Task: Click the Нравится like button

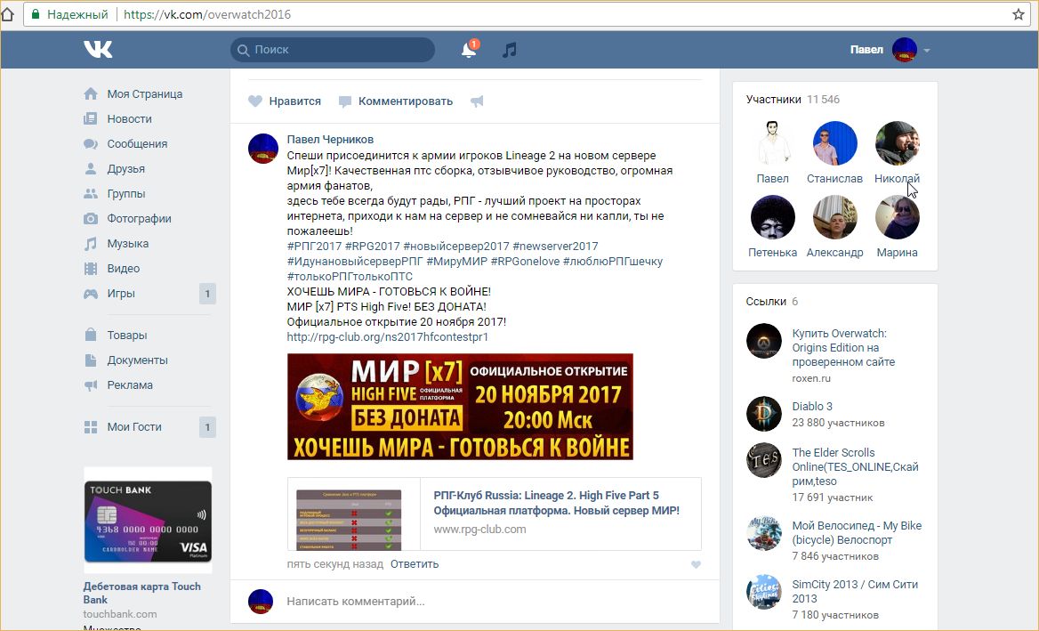Action: [x=285, y=101]
